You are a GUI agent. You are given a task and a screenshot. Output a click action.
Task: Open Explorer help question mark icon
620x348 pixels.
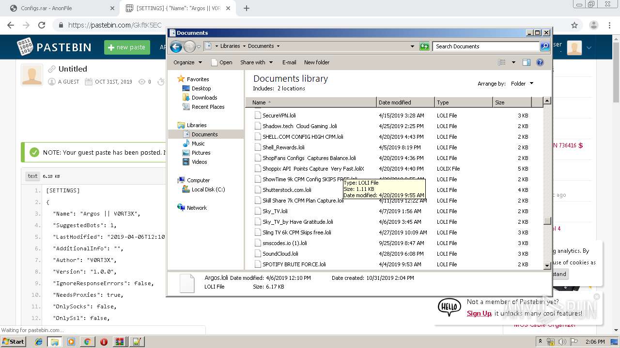tap(540, 62)
